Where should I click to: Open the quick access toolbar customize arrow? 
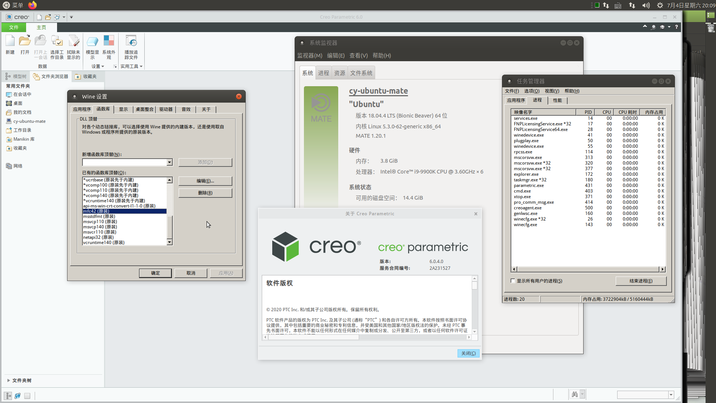(x=71, y=17)
